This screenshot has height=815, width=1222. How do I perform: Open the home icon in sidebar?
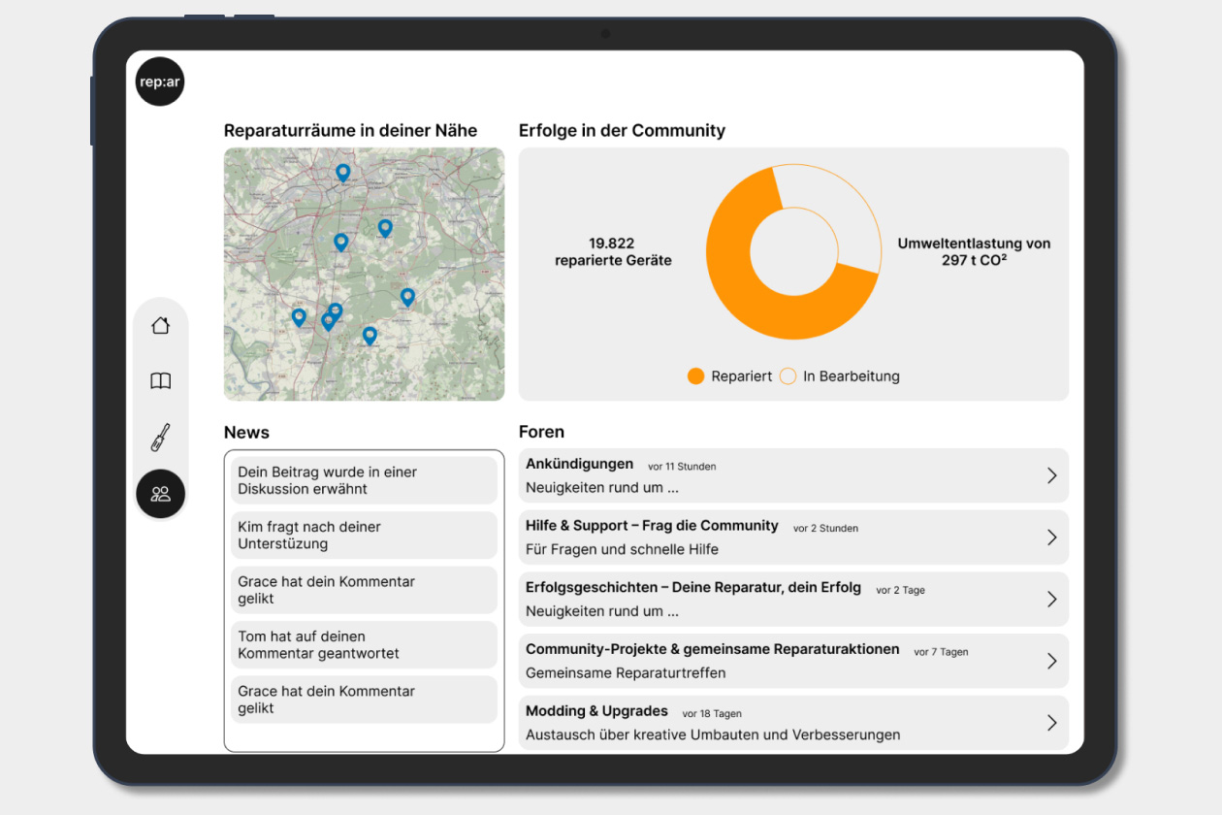click(x=161, y=326)
